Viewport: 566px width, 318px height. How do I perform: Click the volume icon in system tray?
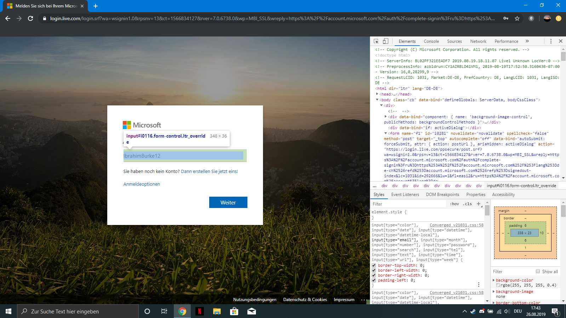click(x=507, y=311)
